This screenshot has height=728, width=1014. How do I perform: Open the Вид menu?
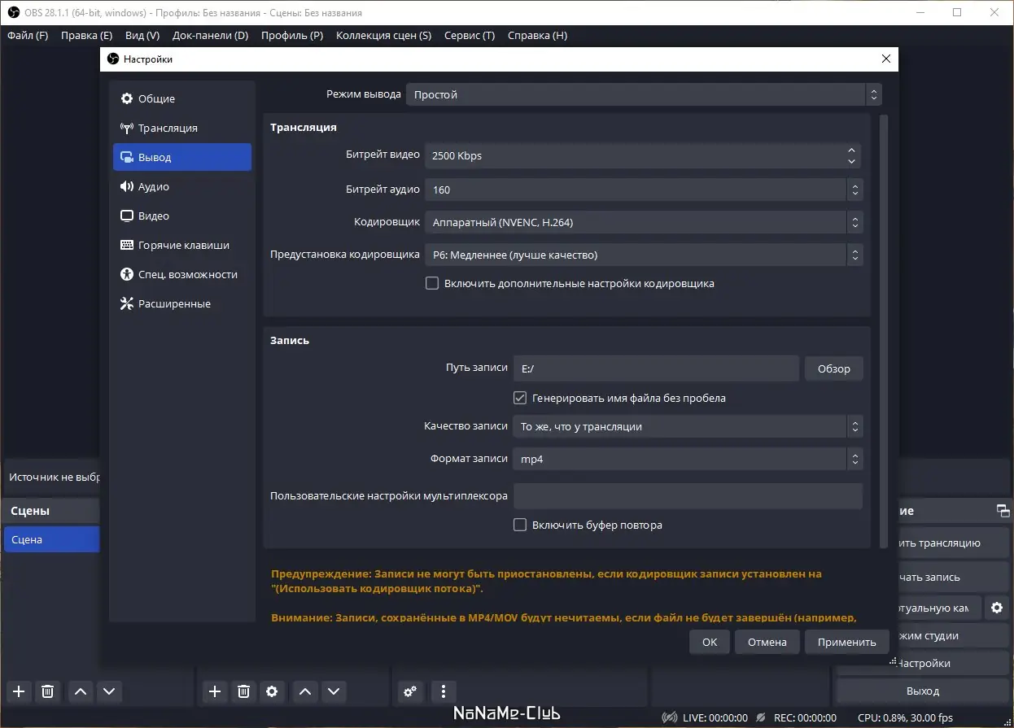pyautogui.click(x=142, y=36)
